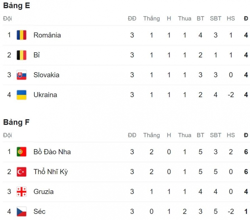Select the Slovakia team name
Image resolution: width=250 pixels, height=220 pixels.
pyautogui.click(x=46, y=75)
